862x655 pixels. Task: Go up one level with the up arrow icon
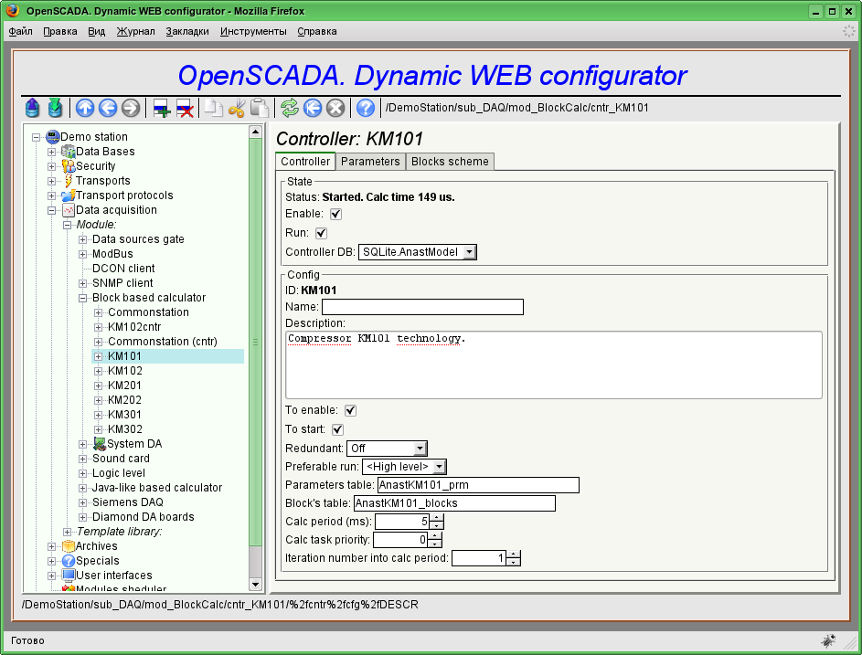85,108
